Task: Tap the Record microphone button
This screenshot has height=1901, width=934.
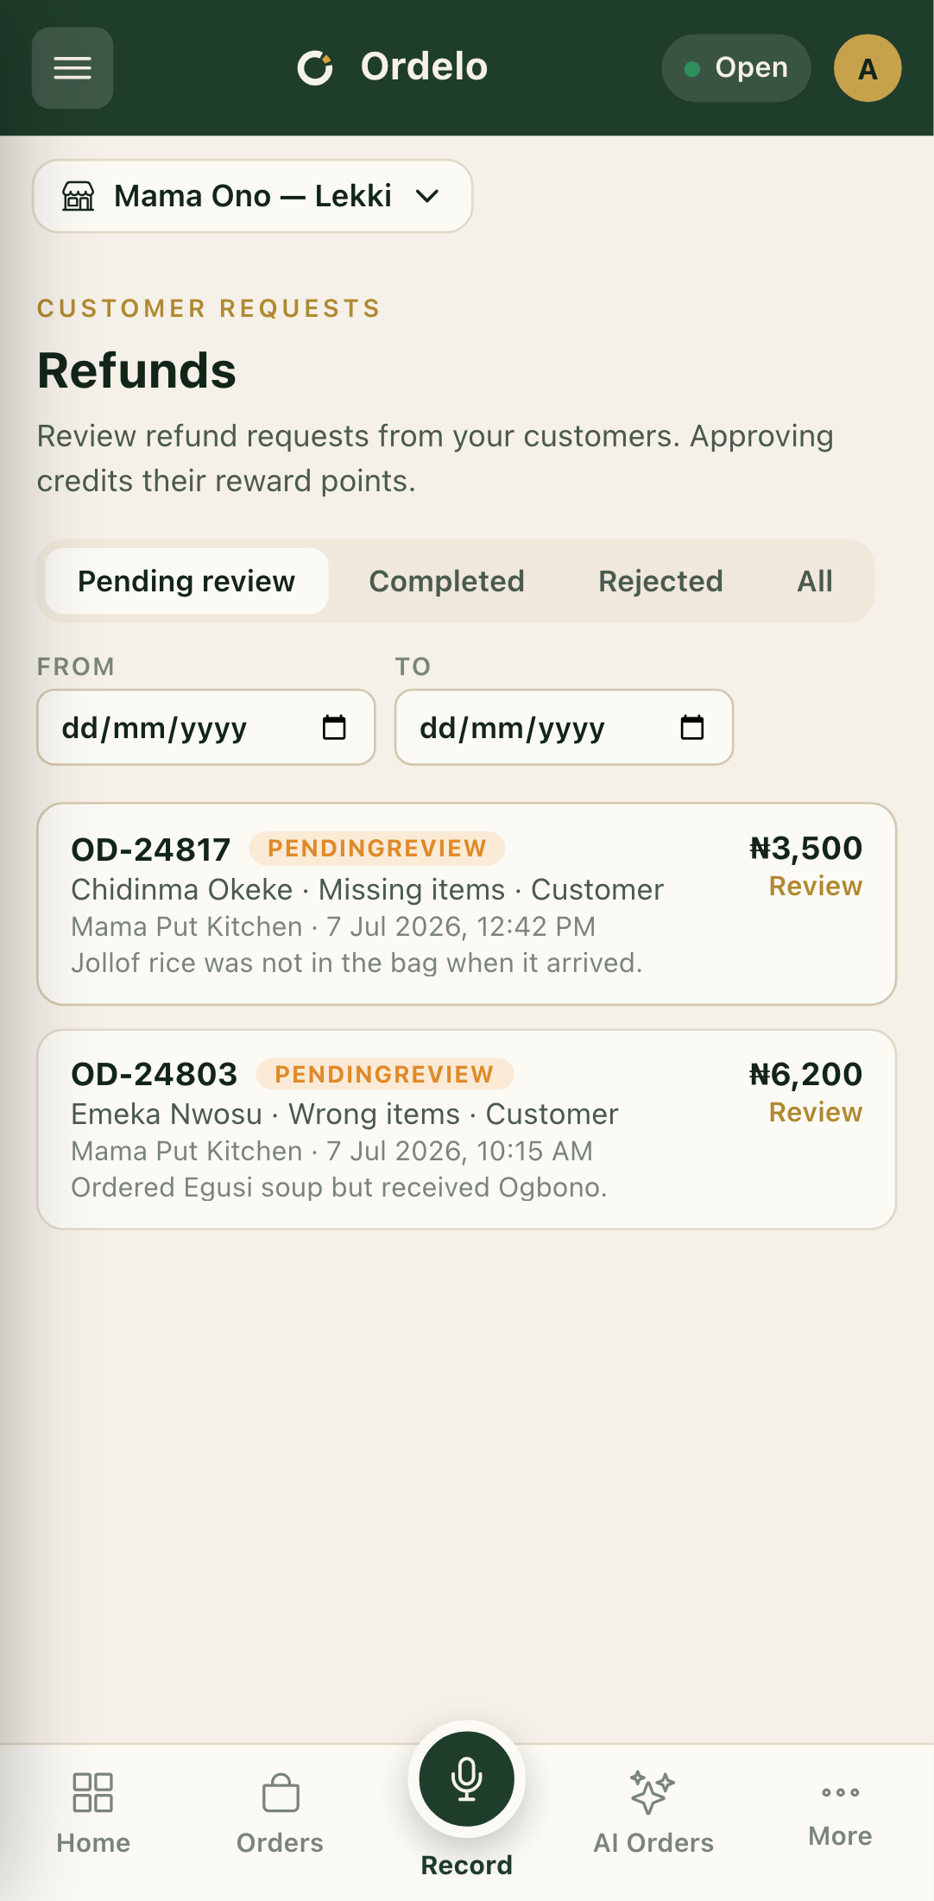Action: point(467,1778)
